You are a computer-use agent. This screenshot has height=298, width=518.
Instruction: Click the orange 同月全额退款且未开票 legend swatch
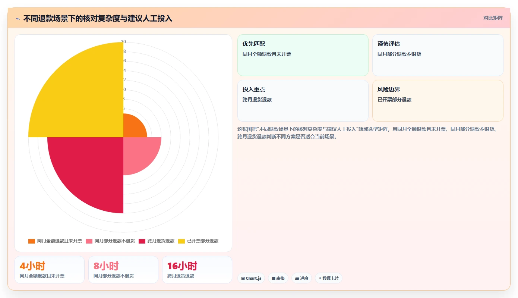32,241
